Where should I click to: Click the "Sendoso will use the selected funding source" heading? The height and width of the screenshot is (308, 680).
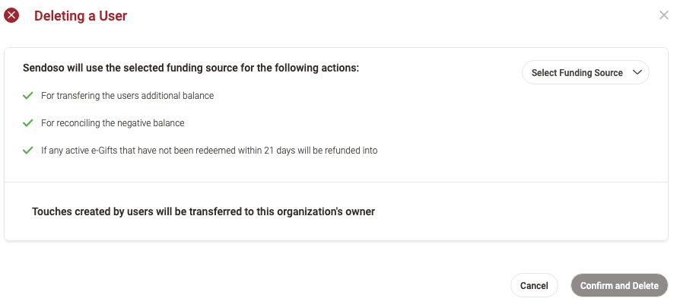[191, 68]
